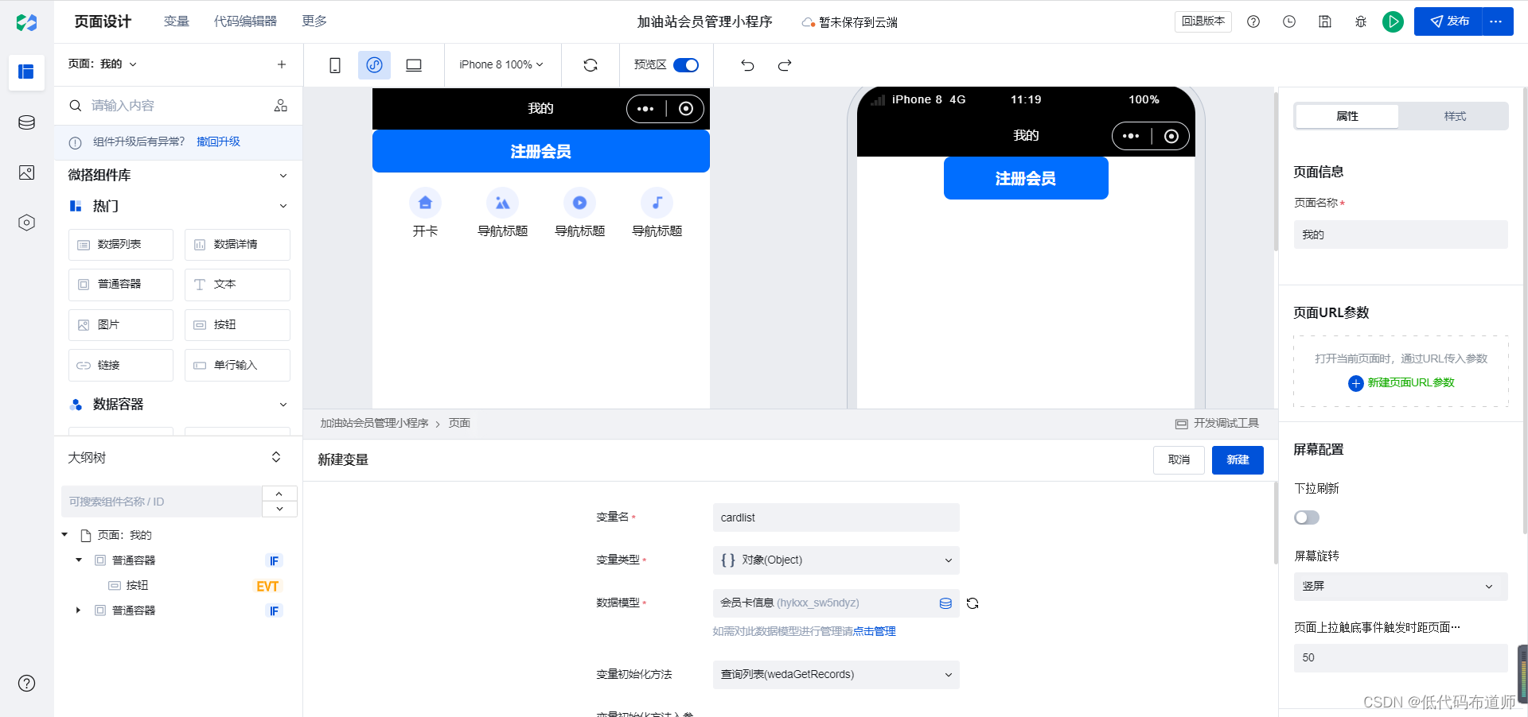This screenshot has height=717, width=1528.
Task: Toggle the 大纲树 panel expand arrows
Action: pos(276,457)
